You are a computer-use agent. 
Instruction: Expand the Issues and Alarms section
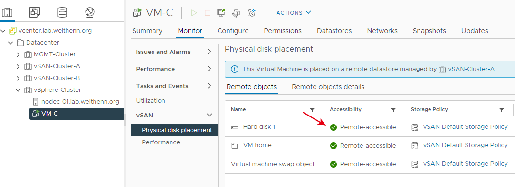tap(174, 52)
